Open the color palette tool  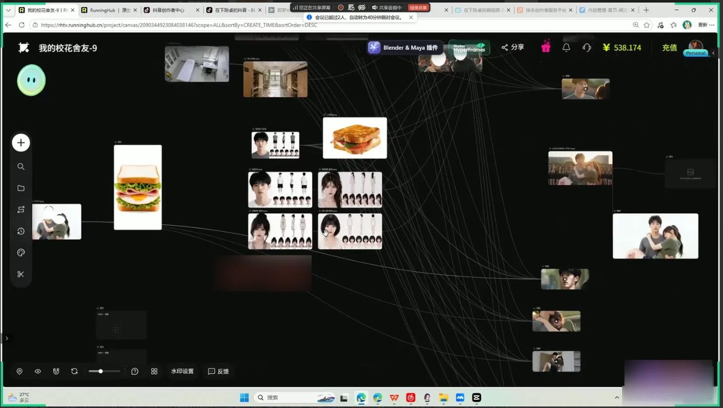pyautogui.click(x=21, y=253)
